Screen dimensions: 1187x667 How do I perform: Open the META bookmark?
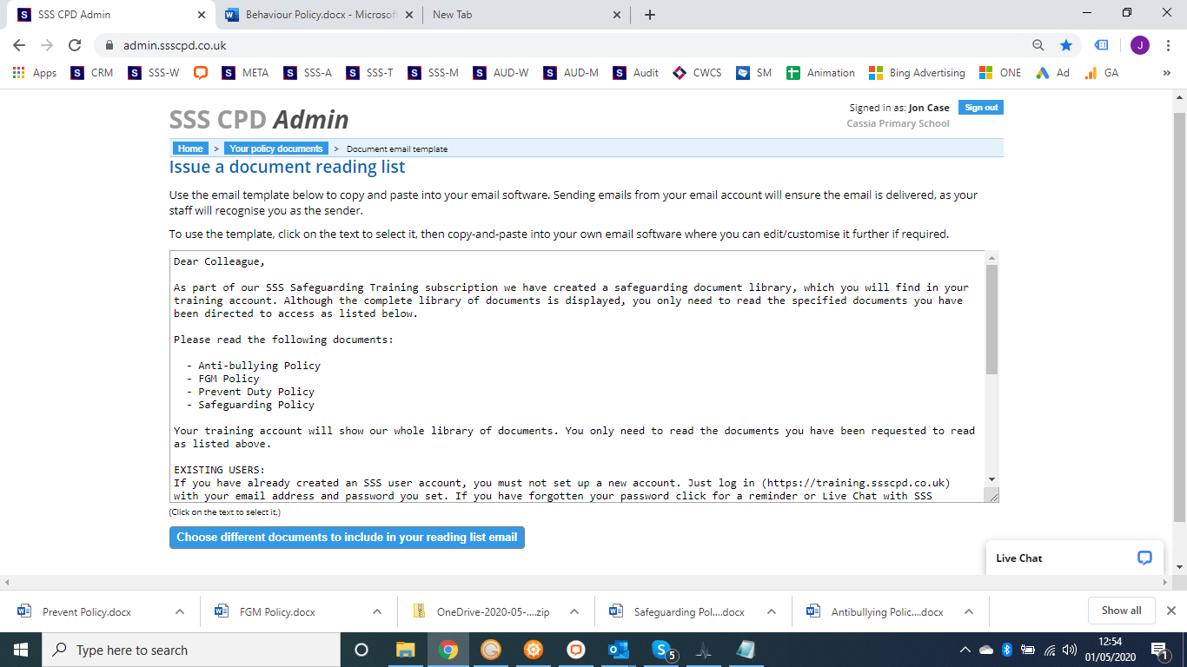(246, 73)
